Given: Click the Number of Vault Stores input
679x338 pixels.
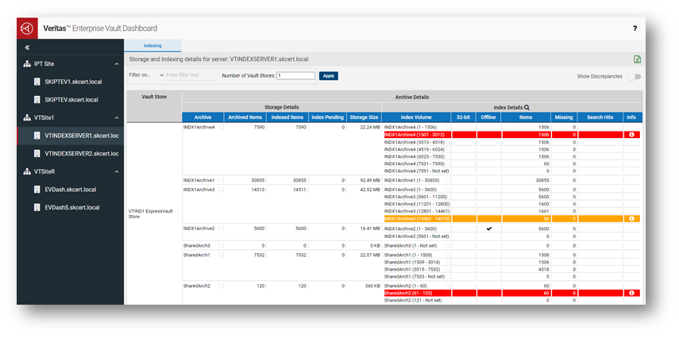Looking at the screenshot, I should 295,75.
